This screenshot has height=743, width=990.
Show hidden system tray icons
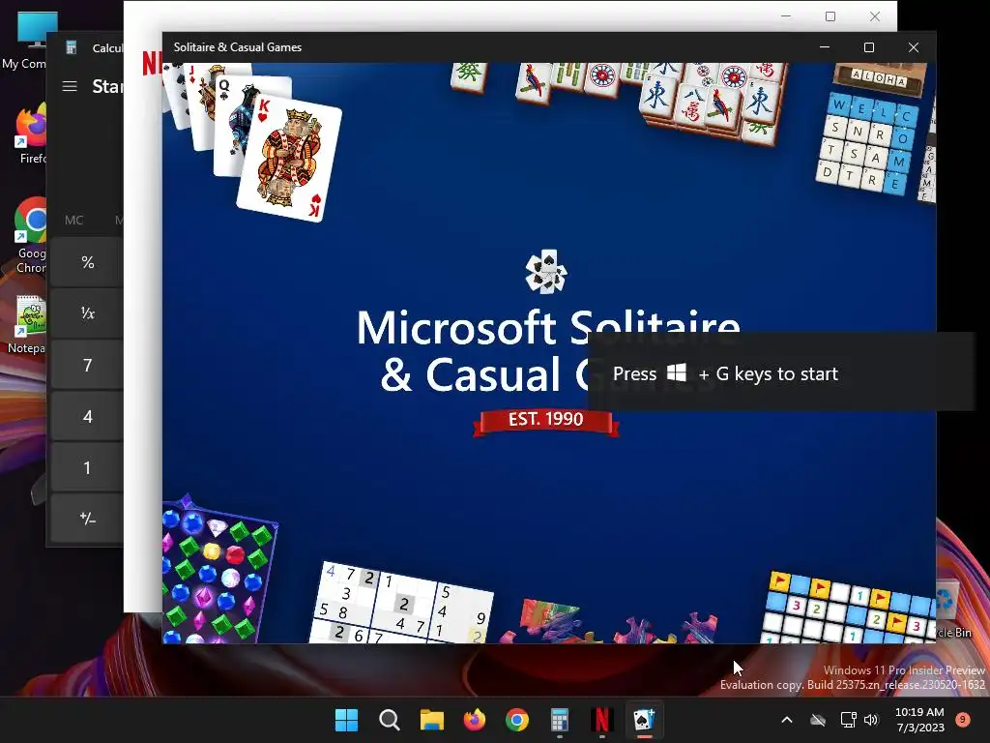787,720
